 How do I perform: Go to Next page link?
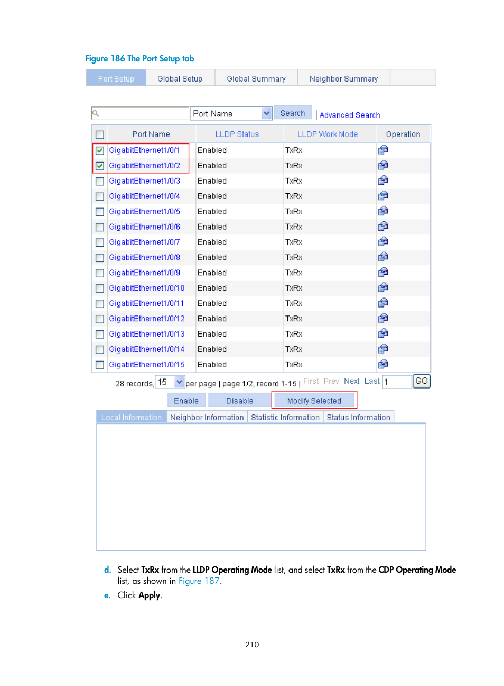coord(352,381)
